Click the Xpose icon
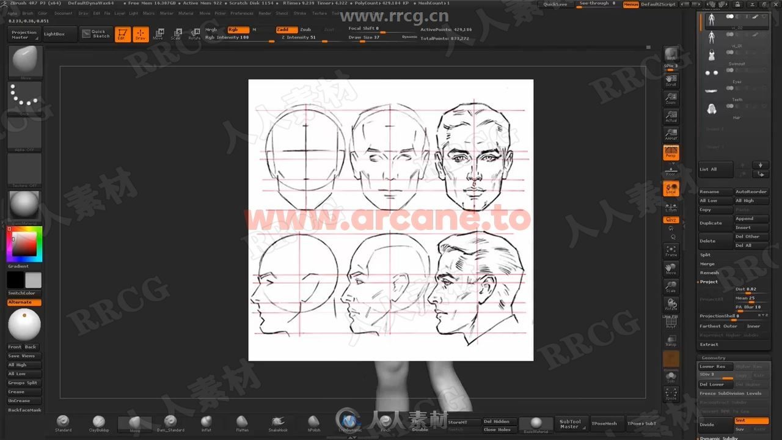This screenshot has width=782, height=440. point(671,394)
